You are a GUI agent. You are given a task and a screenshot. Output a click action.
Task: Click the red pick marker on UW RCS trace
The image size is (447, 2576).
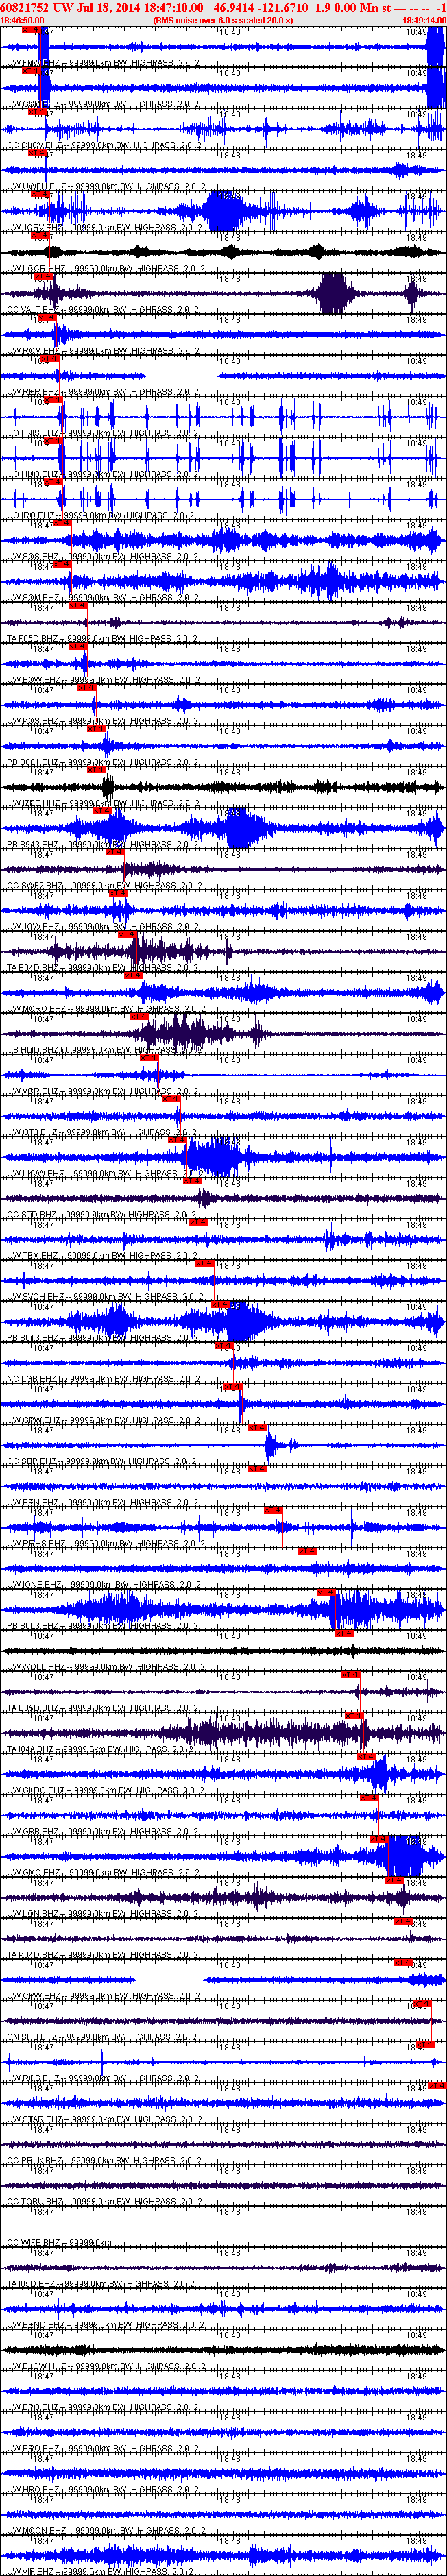[x=426, y=2044]
